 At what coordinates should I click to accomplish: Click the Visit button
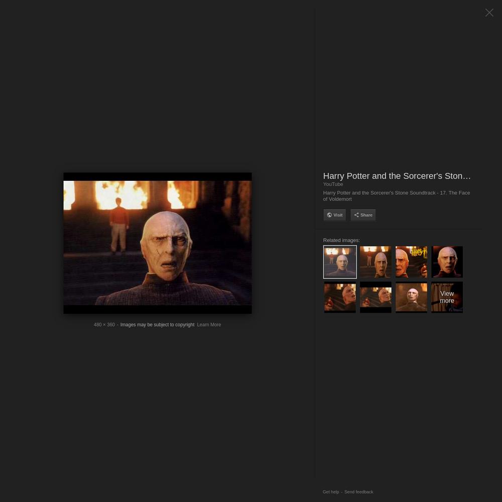click(x=334, y=215)
